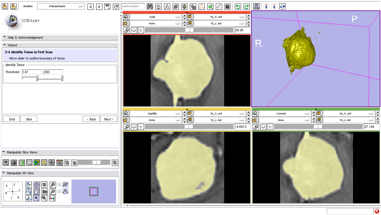Click the Grid button
This screenshot has height=215, width=381.
click(12, 119)
